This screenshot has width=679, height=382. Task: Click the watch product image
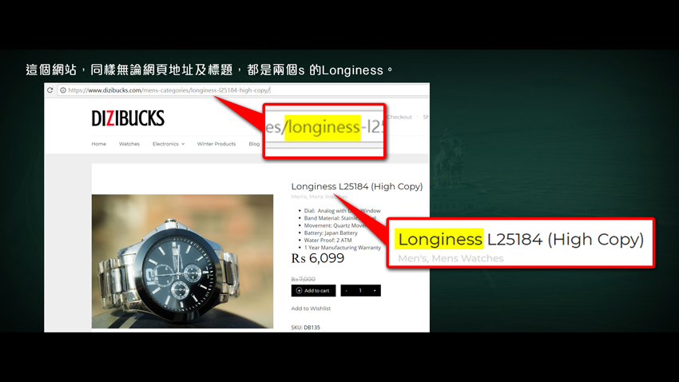(182, 261)
